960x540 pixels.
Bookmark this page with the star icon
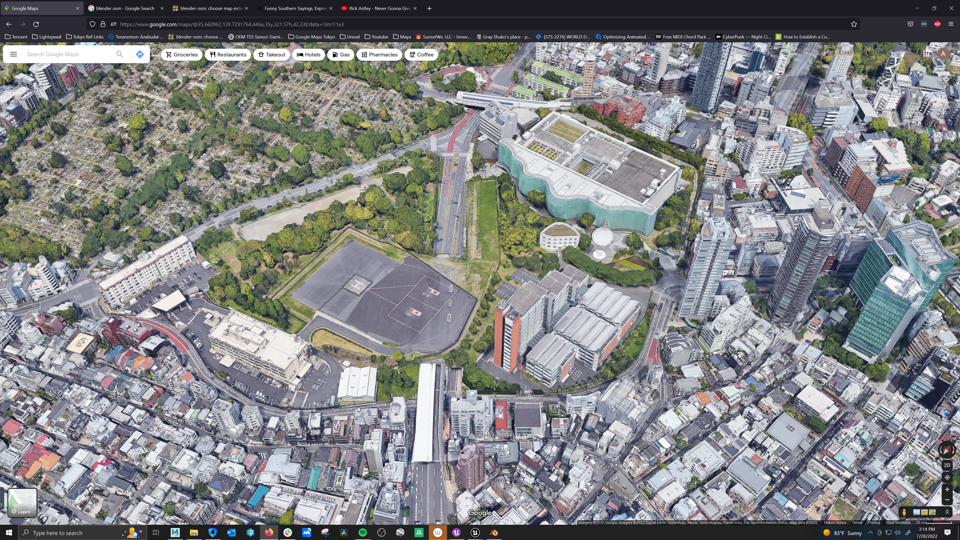854,24
